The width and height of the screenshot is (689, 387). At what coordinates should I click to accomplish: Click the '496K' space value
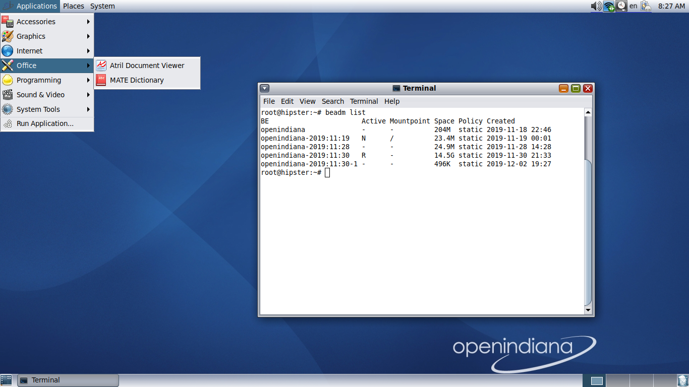[442, 164]
